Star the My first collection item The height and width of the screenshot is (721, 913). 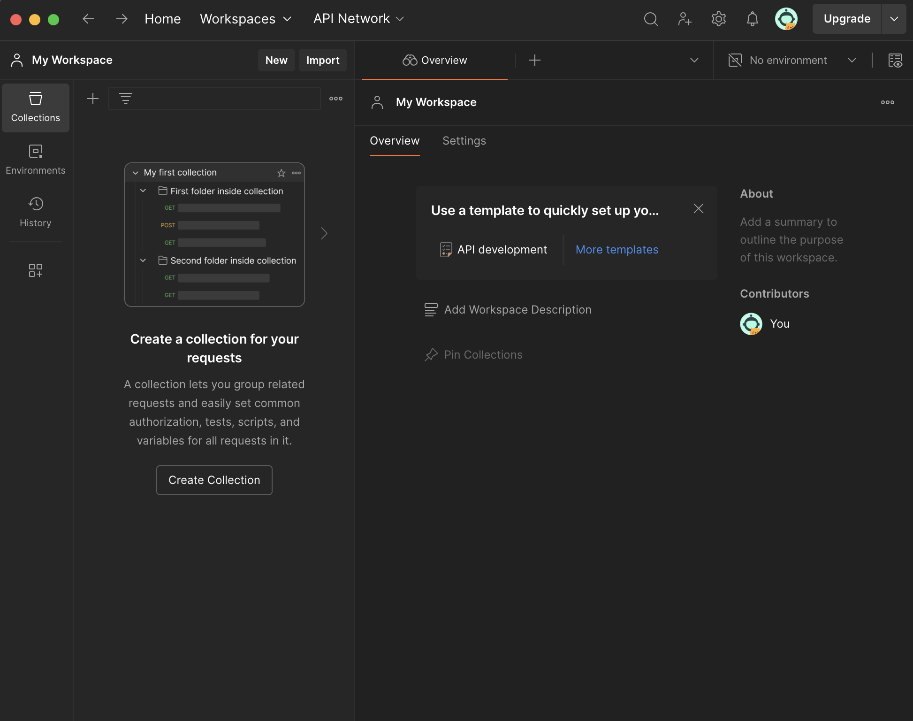coord(281,173)
